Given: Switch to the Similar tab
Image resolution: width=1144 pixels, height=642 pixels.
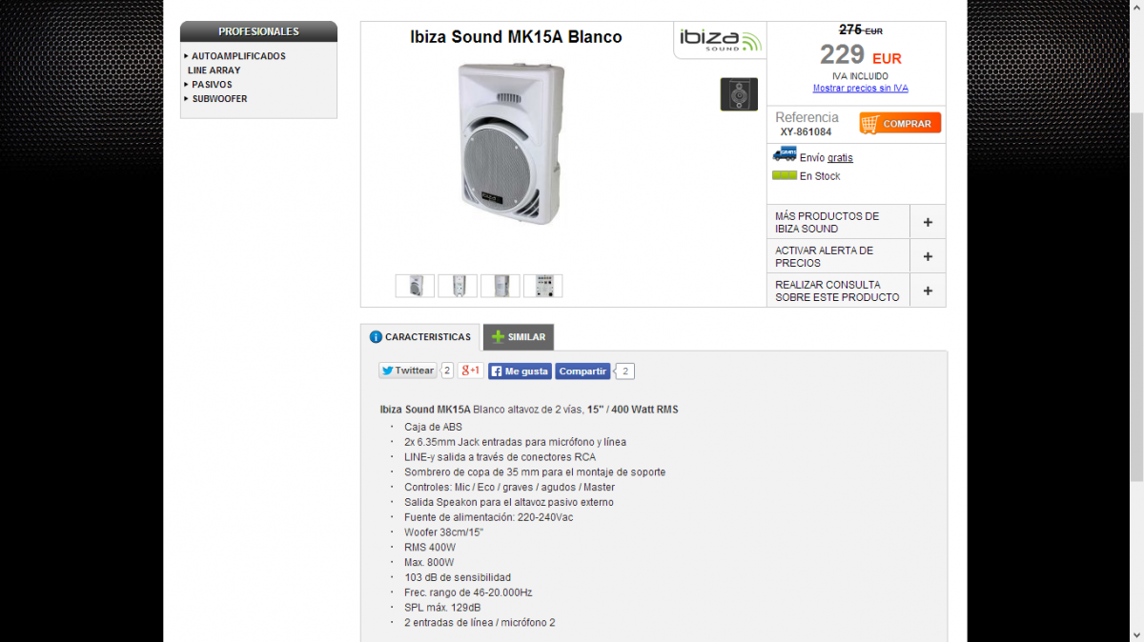Looking at the screenshot, I should tap(519, 337).
